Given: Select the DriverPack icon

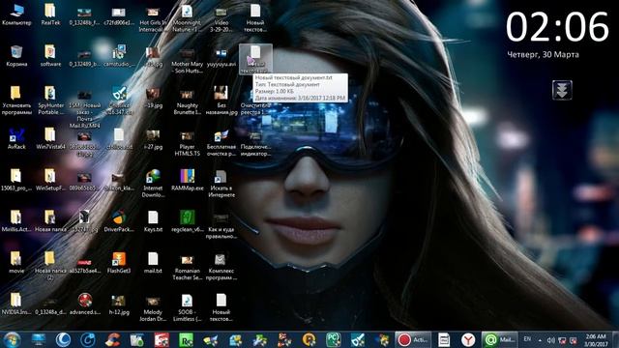Looking at the screenshot, I should pos(118,221).
